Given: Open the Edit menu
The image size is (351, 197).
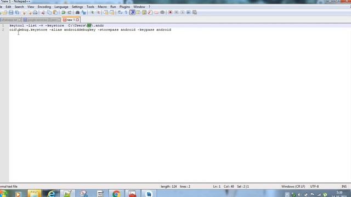Looking at the screenshot, I should coord(8,7).
